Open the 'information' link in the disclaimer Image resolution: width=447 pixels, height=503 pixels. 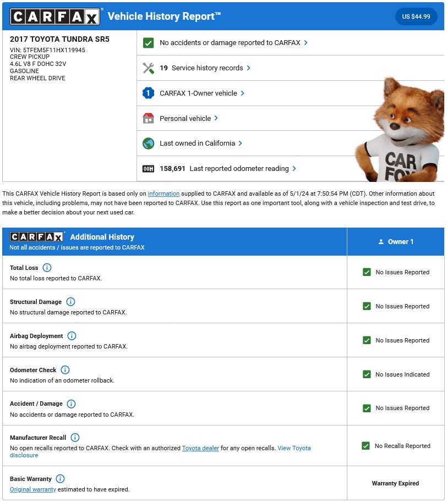tap(163, 194)
